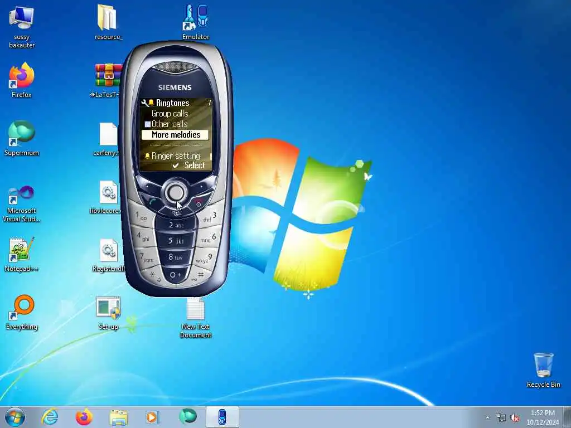This screenshot has height=428, width=571.
Task: Tap keypad key 9 wxyz
Action: coord(205,259)
